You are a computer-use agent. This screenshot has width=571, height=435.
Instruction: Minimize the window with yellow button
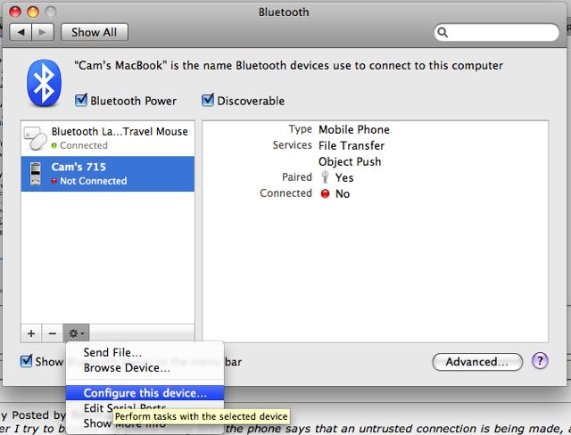[x=33, y=12]
